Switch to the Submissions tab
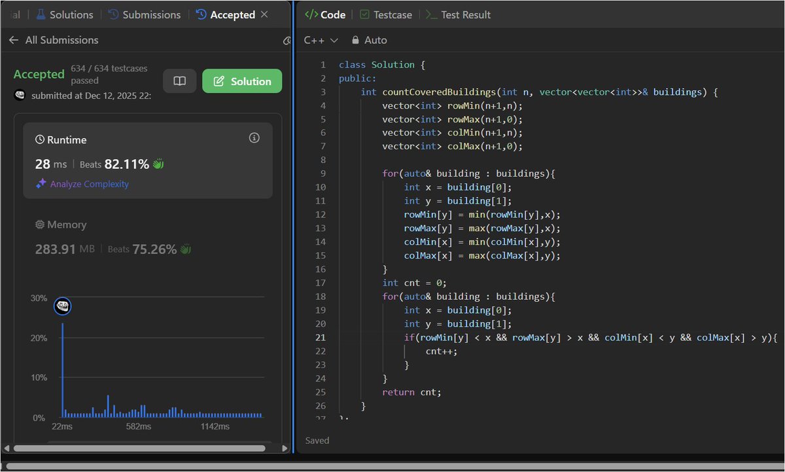 [150, 14]
